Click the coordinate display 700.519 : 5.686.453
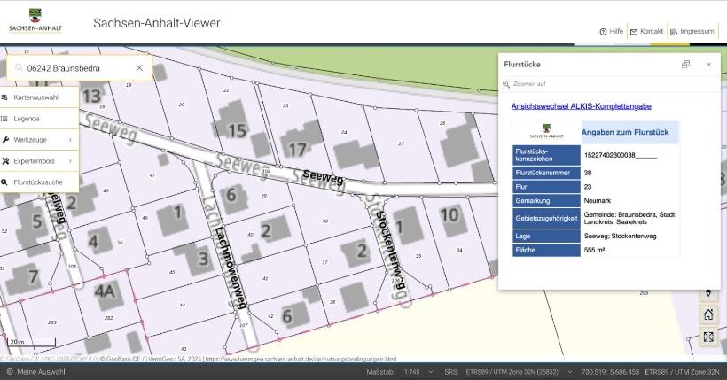The image size is (727, 380). click(611, 372)
